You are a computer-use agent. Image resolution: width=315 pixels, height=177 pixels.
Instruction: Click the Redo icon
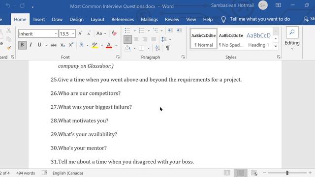[x=22, y=5]
